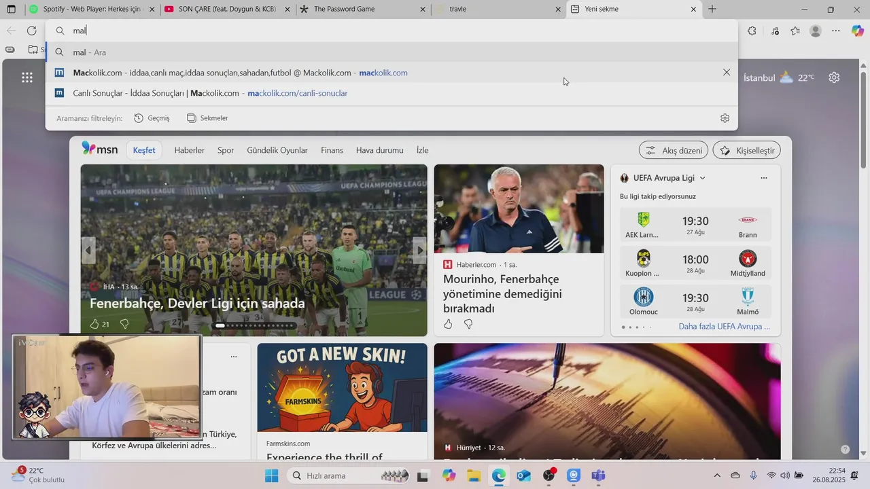Open the MSN apps grid launcher

click(x=27, y=77)
